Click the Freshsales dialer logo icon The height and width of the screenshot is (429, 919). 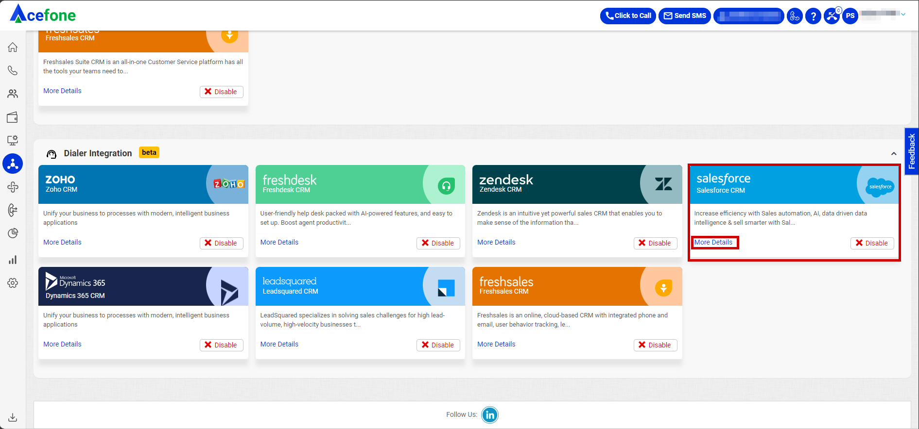point(663,288)
